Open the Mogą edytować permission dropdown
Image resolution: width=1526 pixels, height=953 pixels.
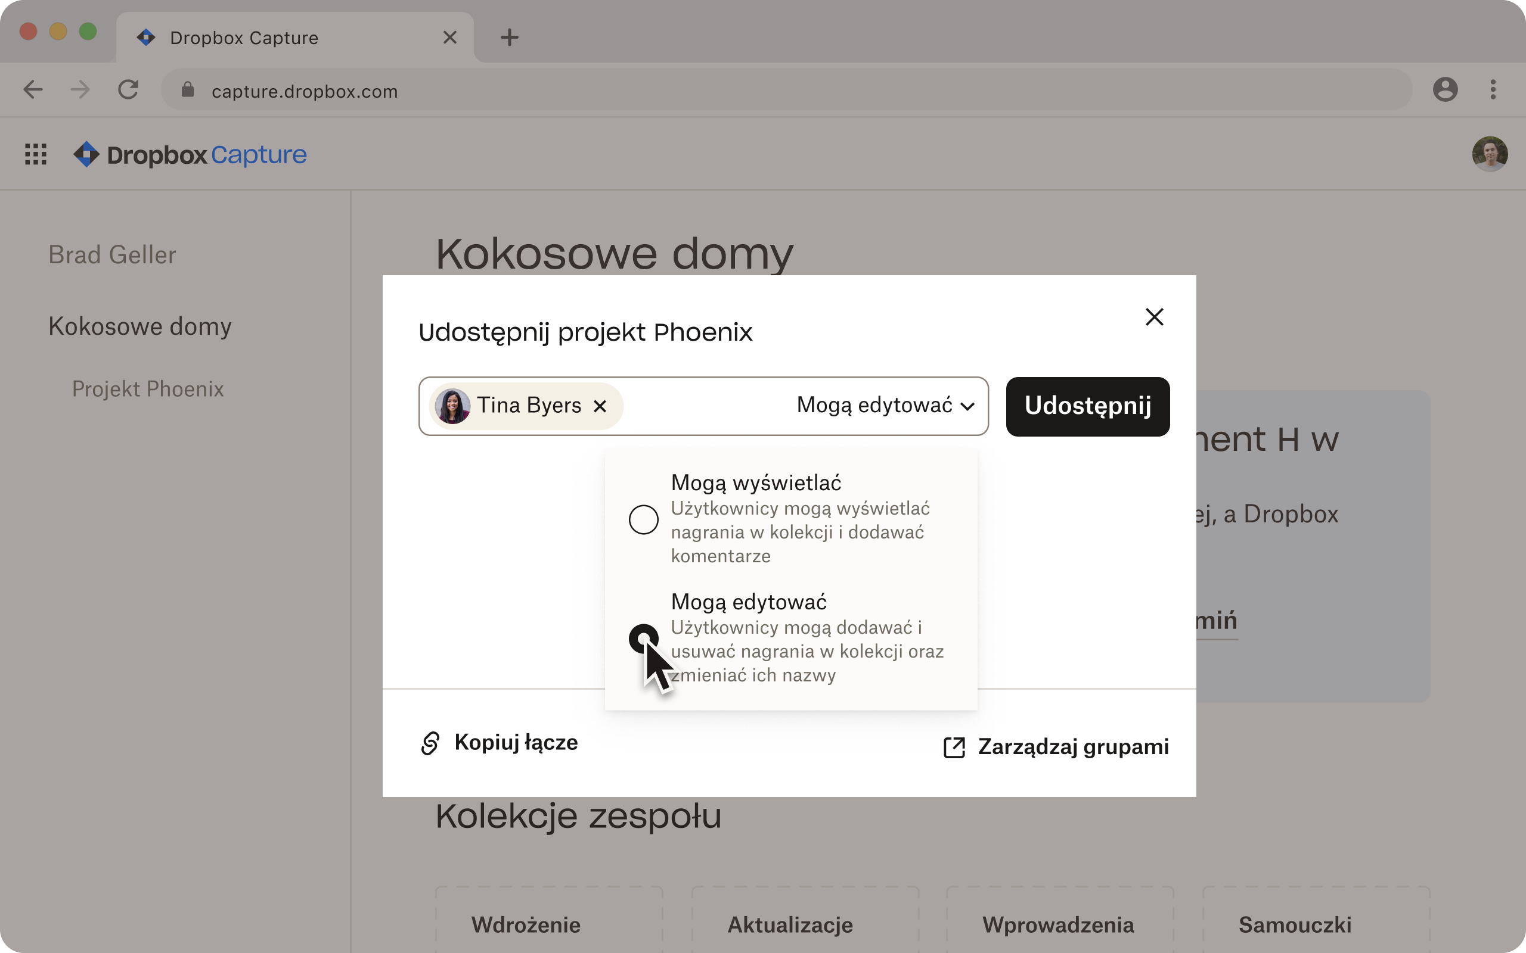coord(885,405)
